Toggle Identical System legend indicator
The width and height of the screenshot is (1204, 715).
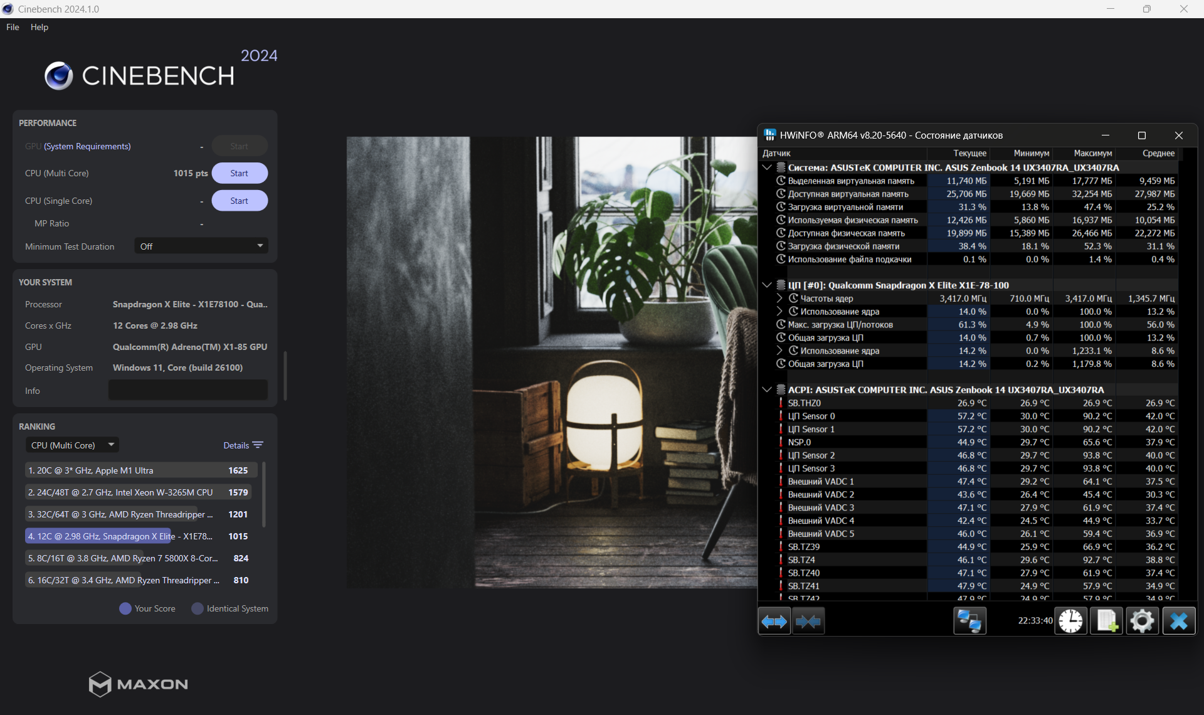[198, 608]
